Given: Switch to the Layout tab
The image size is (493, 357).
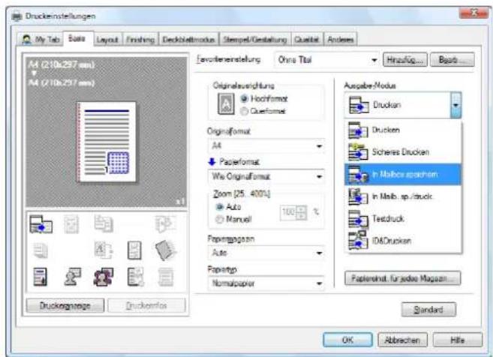Looking at the screenshot, I should [107, 40].
